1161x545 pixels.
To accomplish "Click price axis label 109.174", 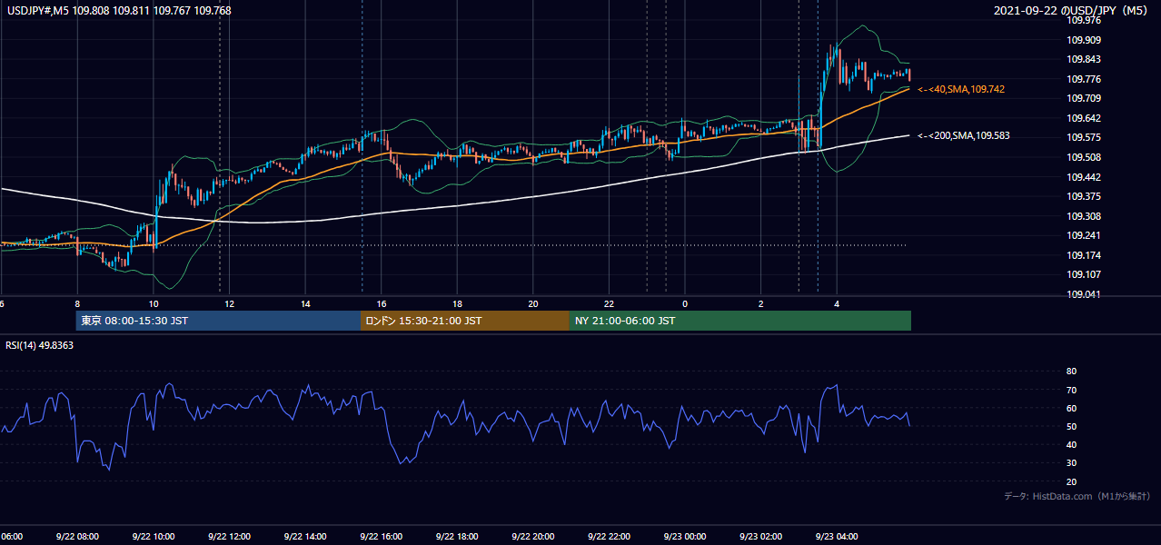I will [x=1084, y=255].
